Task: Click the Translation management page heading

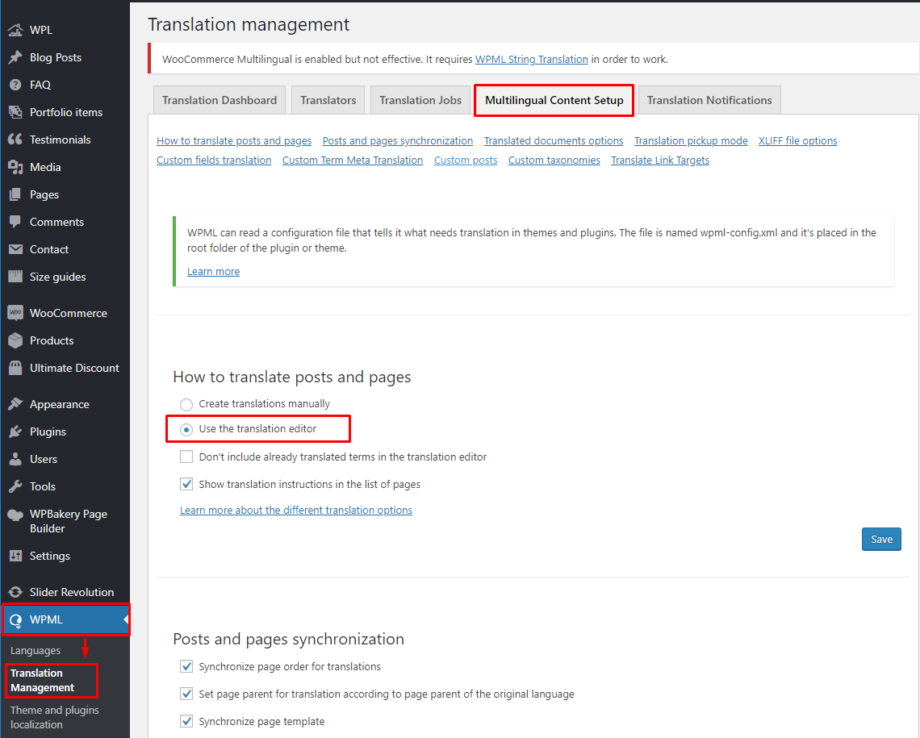Action: [249, 25]
